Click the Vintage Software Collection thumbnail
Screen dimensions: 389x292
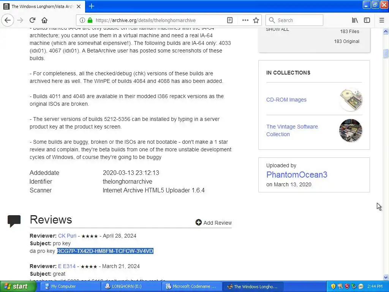coord(351,130)
